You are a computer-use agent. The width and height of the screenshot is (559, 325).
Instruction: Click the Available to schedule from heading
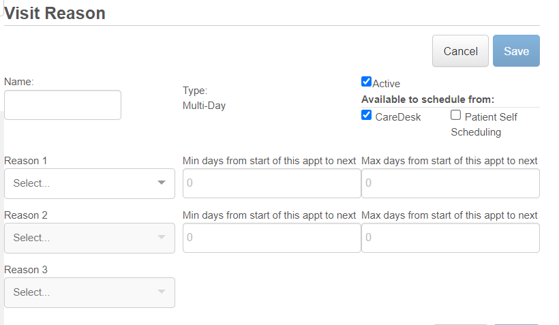pyautogui.click(x=427, y=99)
